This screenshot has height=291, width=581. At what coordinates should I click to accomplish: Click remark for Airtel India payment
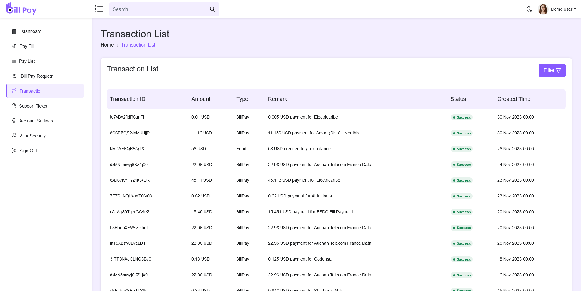pos(300,196)
